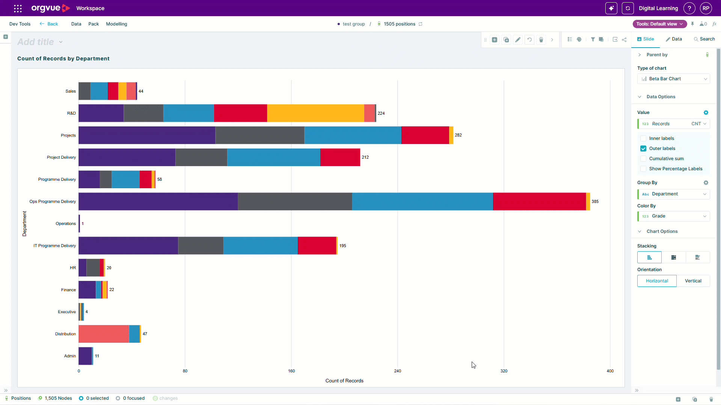Open the RP user profile menu
The height and width of the screenshot is (405, 721).
tap(706, 8)
